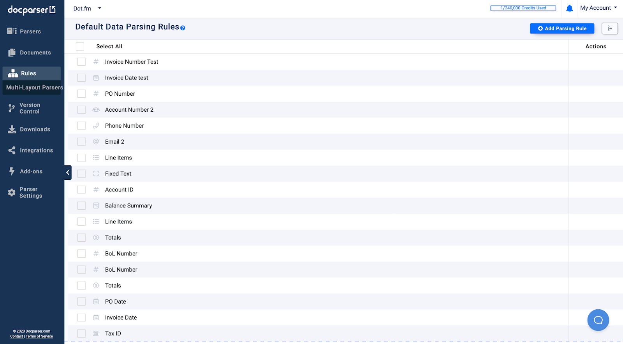The image size is (623, 344).
Task: Expand the My Account menu
Action: pos(598,8)
